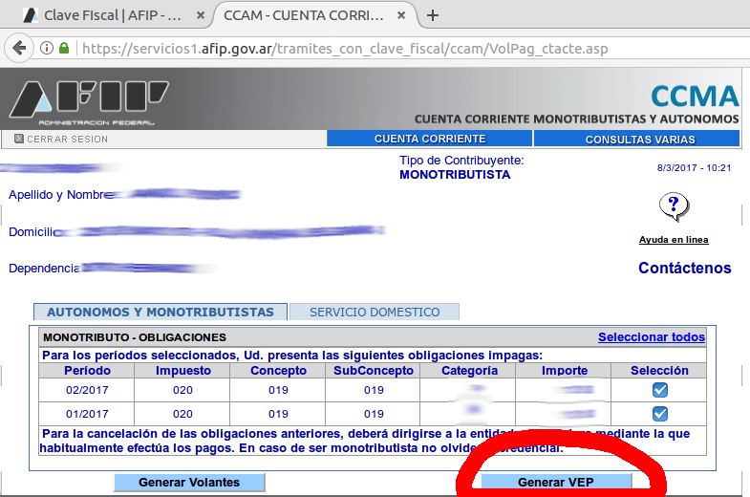This screenshot has height=497, width=750.
Task: Open a new browser tab
Action: tap(433, 15)
